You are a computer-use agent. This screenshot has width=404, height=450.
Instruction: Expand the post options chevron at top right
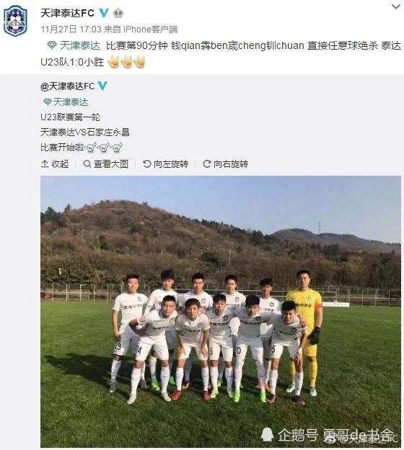click(x=396, y=6)
